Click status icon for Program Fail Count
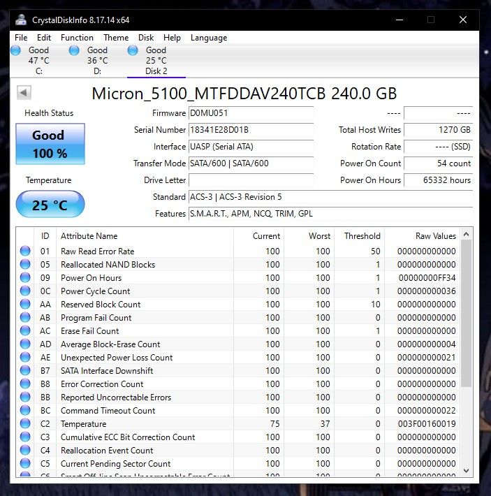Screen dimensions: 491x496 click(x=25, y=317)
